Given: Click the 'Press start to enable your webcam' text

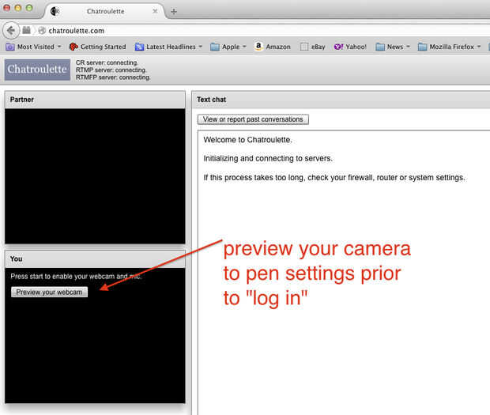Looking at the screenshot, I should (76, 276).
